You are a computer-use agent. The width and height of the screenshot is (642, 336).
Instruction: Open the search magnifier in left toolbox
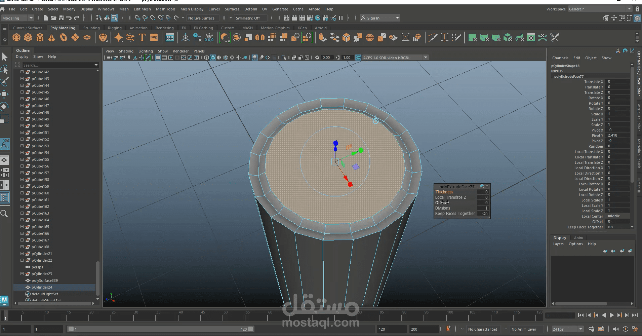4,214
